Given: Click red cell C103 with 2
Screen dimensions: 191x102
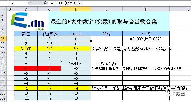Looking at the screenshot, I should point(49,68).
